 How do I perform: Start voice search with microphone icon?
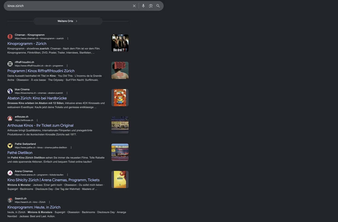click(143, 6)
